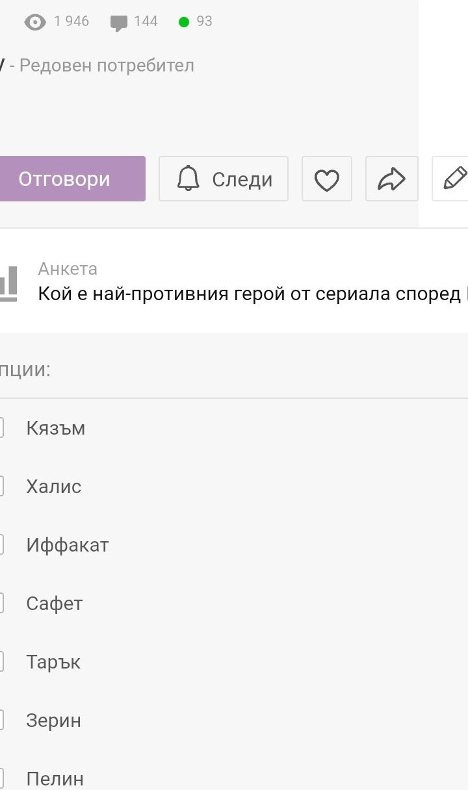Click the comments bubble icon

point(119,23)
